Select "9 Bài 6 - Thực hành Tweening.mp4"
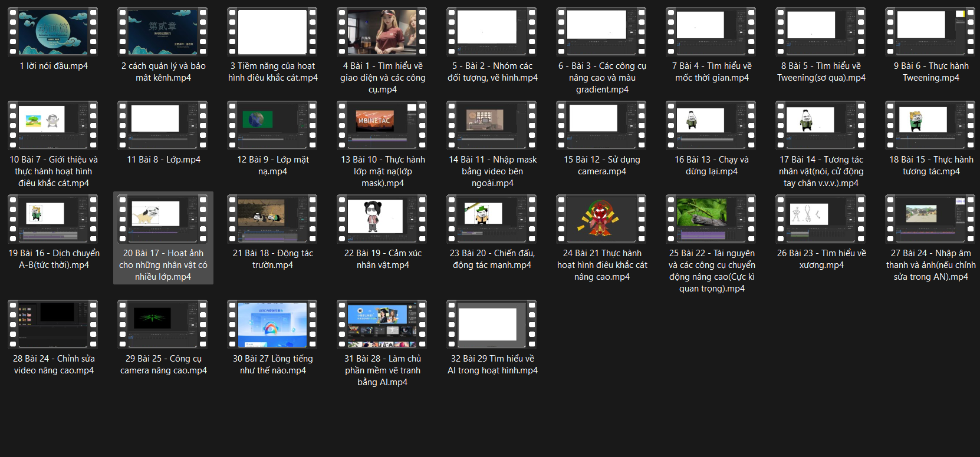The height and width of the screenshot is (457, 980). coord(930,33)
